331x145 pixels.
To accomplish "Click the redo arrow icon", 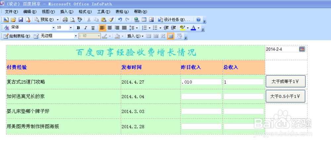I will 127,20.
